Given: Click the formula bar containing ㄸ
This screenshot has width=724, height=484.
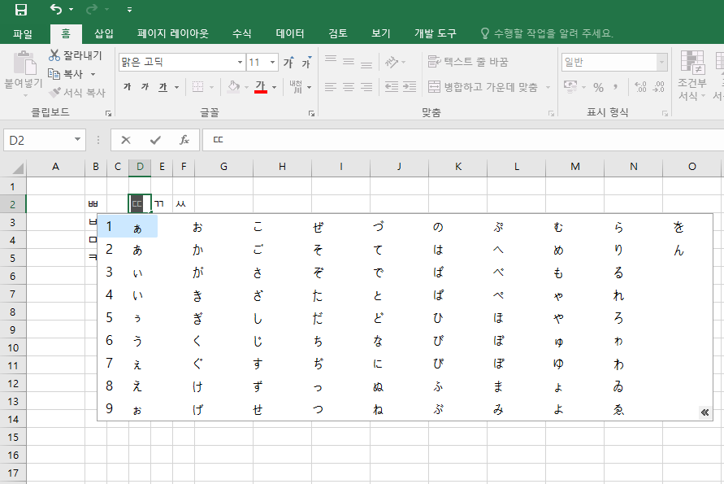Looking at the screenshot, I should [463, 140].
